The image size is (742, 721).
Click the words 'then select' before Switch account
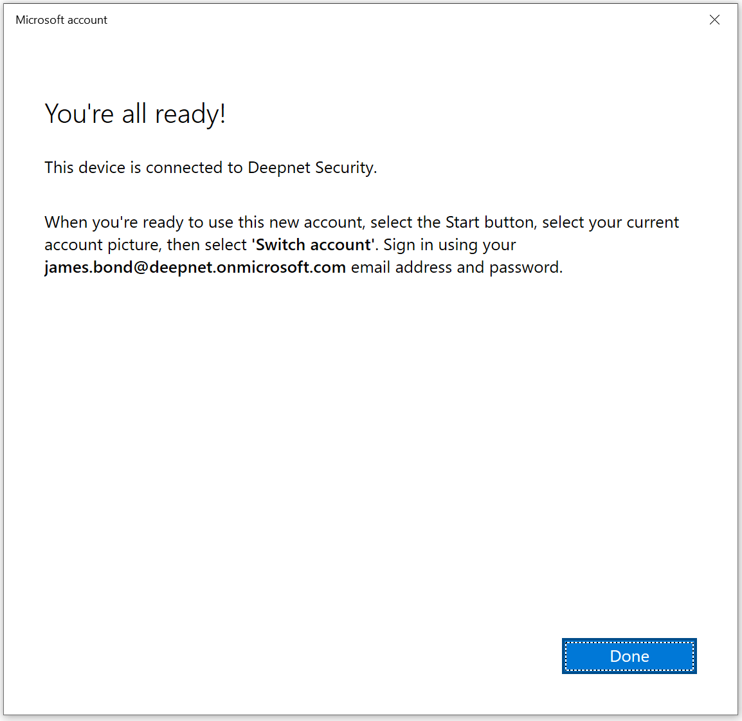point(206,245)
